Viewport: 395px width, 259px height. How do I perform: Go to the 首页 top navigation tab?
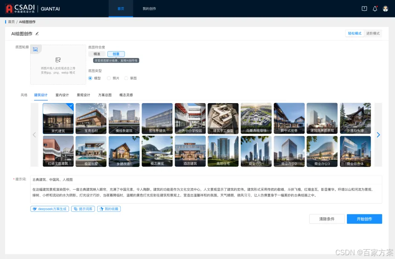pos(121,9)
